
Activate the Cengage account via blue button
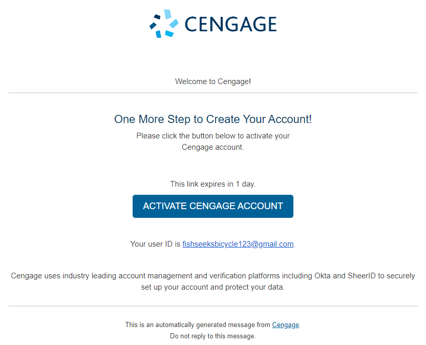click(212, 206)
